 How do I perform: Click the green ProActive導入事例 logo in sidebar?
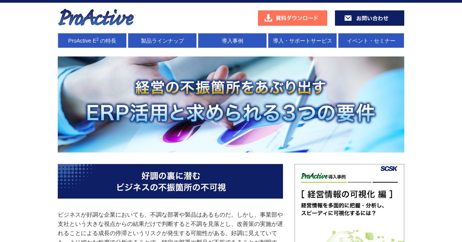coord(323,176)
